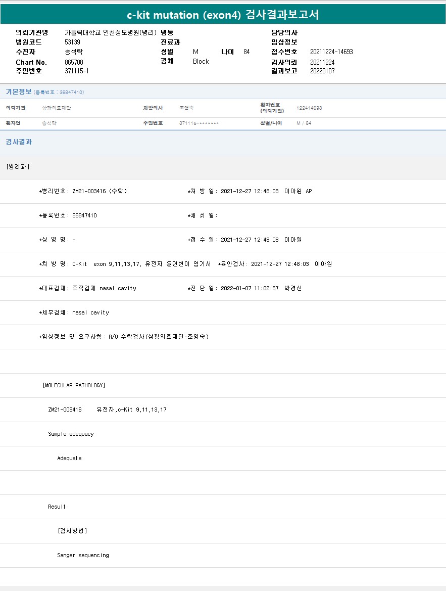Click the age value 84 in header

pos(246,52)
